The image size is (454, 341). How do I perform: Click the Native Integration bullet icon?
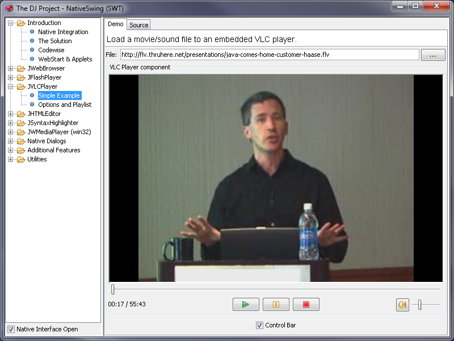coord(32,32)
